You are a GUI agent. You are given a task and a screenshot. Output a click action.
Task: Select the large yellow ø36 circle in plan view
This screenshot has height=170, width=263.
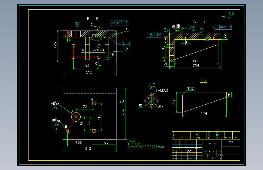76,117
